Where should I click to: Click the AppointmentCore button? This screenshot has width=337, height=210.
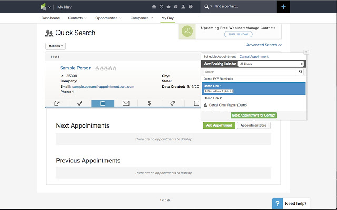click(253, 125)
